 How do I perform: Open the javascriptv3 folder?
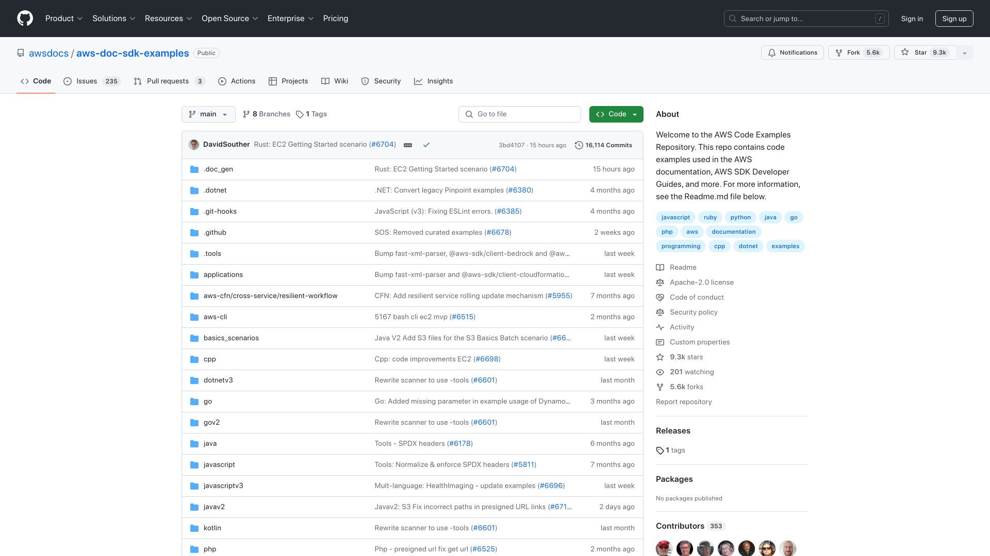tap(223, 486)
